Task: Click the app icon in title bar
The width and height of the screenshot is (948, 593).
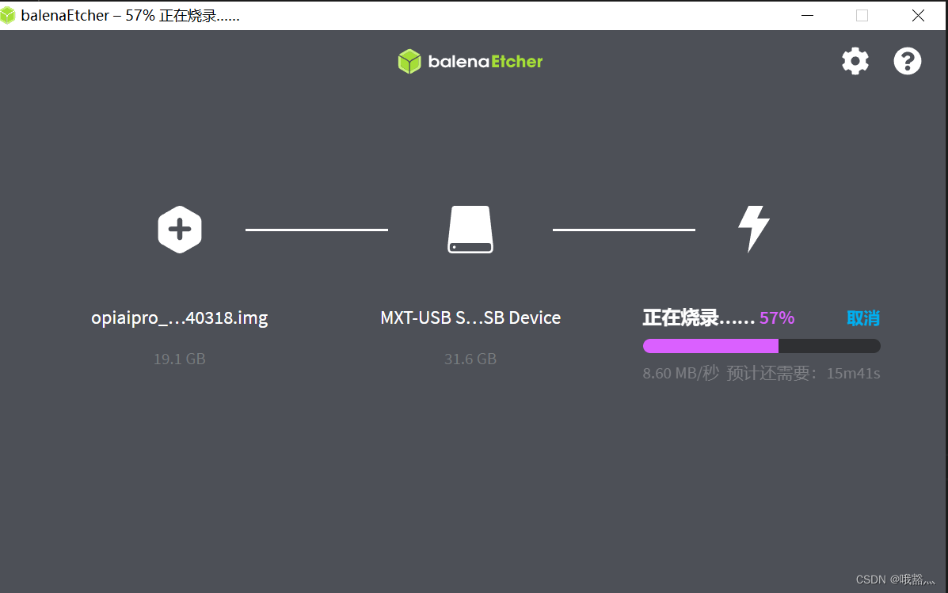Action: click(7, 15)
